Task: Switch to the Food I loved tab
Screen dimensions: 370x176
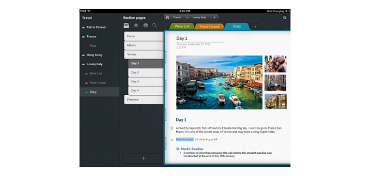Action: [x=209, y=27]
